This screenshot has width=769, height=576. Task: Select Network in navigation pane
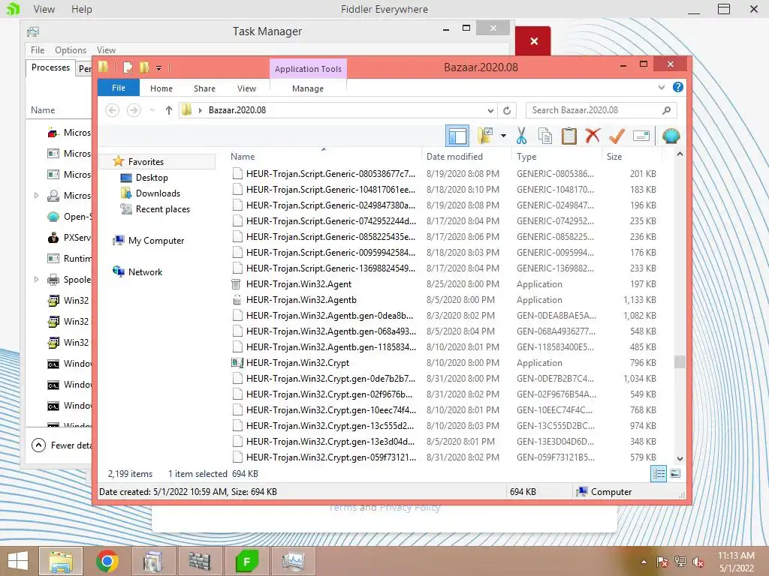(145, 271)
